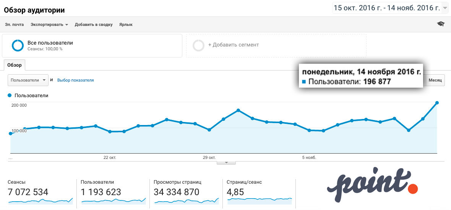Viewport: 451px width, 210px height.
Task: Switch to the Обзор tab
Action: 15,65
